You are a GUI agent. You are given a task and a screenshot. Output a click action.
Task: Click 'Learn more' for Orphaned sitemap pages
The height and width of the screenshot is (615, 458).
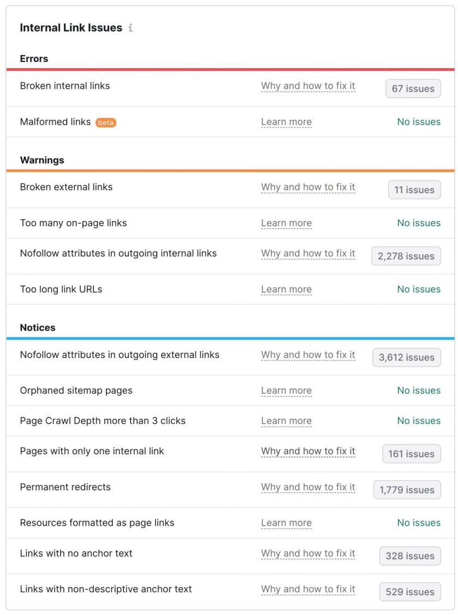pos(286,391)
